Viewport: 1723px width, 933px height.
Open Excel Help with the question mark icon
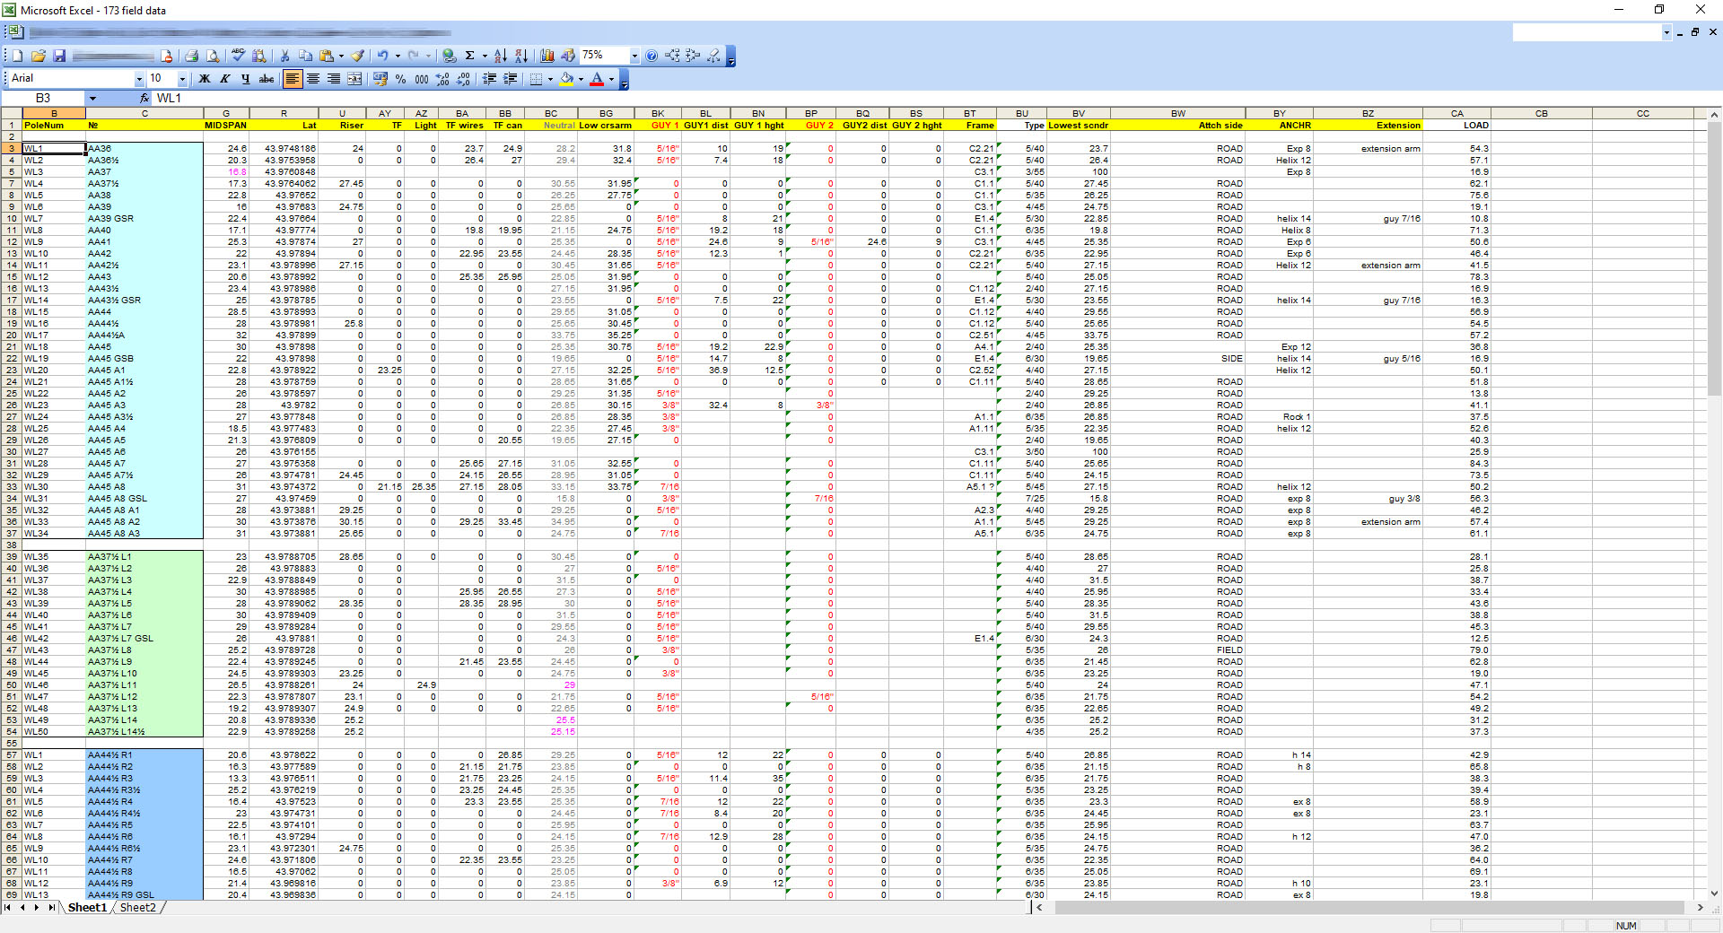(652, 56)
